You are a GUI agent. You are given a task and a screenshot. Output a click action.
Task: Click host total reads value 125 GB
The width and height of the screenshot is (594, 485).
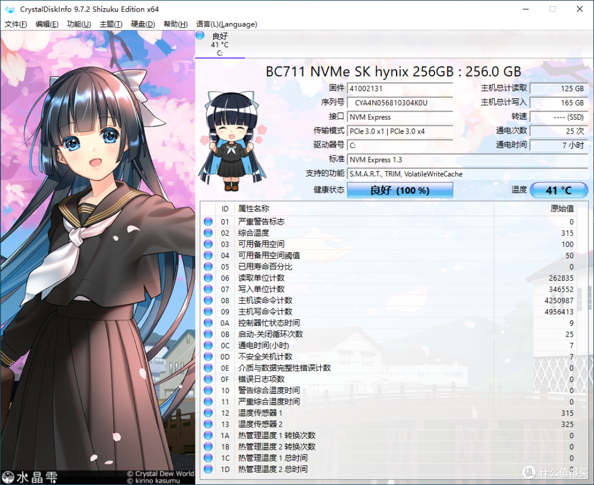pyautogui.click(x=559, y=88)
